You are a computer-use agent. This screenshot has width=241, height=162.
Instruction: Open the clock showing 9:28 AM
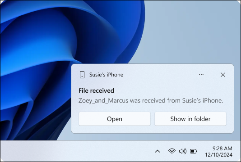click(222, 148)
